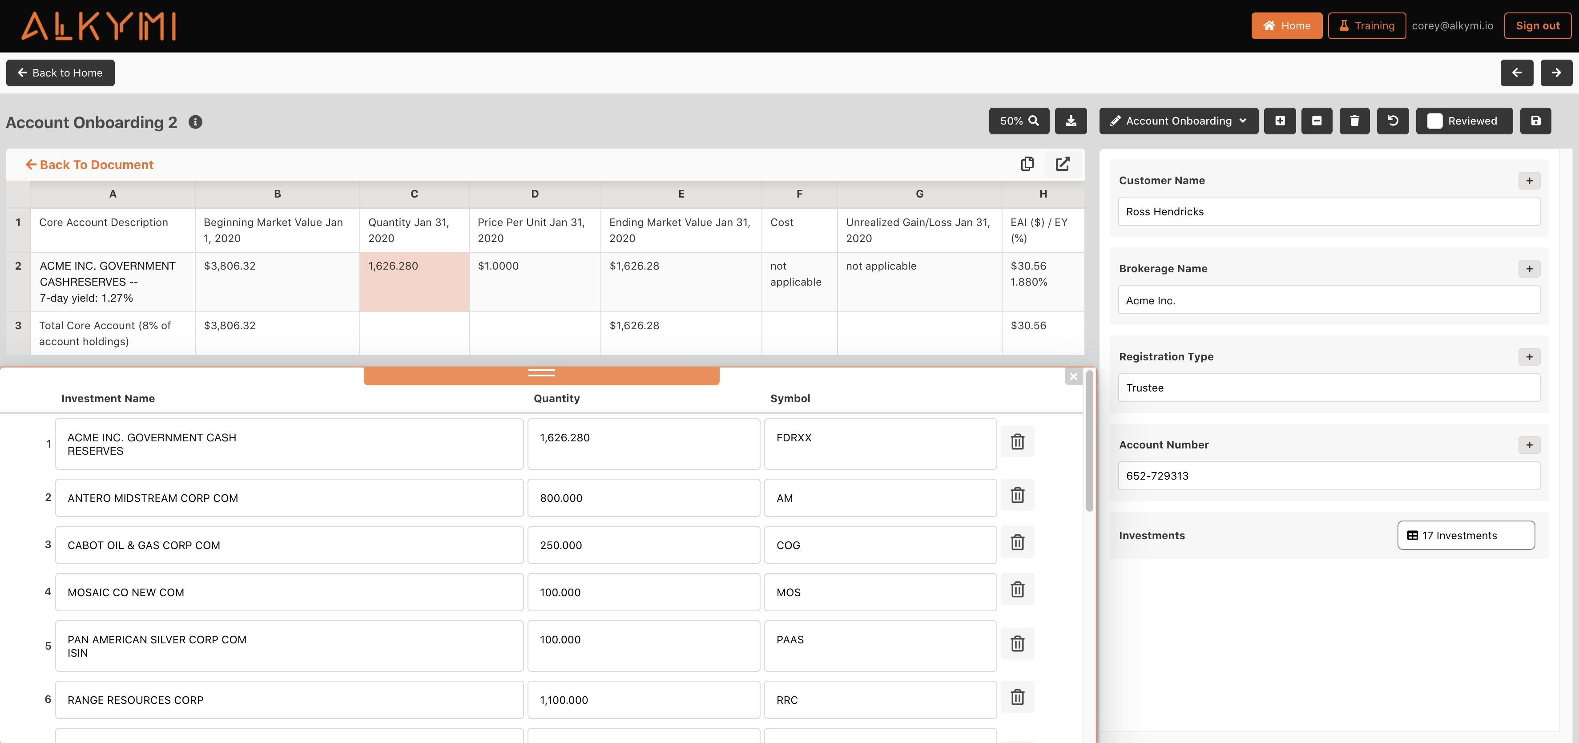Toggle the Reviewed checkbox
This screenshot has width=1579, height=743.
pos(1435,121)
